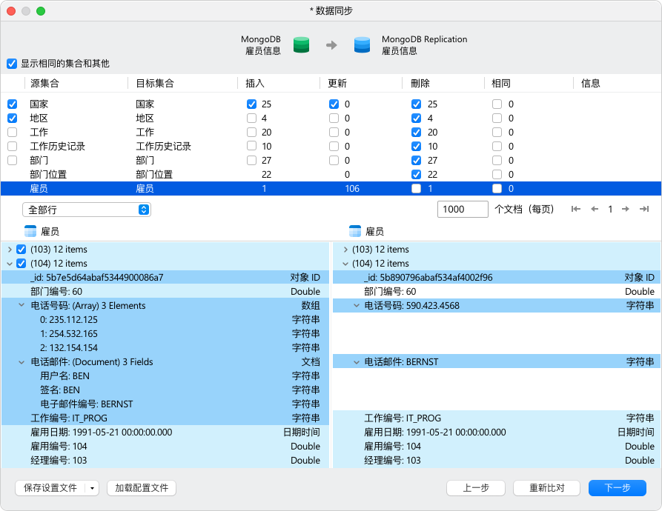Viewport: 662px width, 511px height.
Task: Click the 删除 column header
Action: tap(420, 84)
